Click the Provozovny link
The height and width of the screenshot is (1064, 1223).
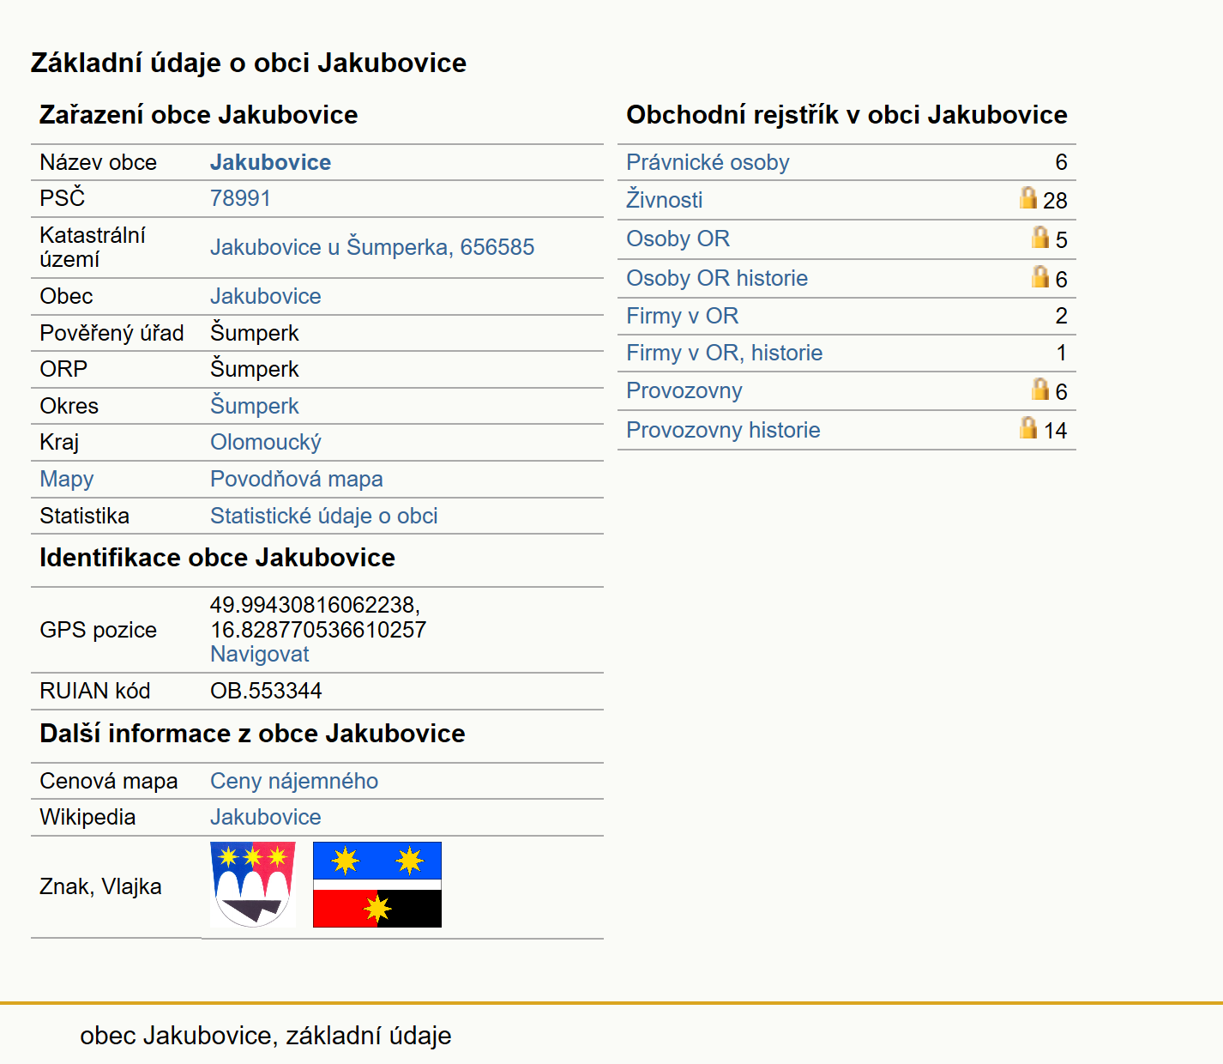point(684,390)
